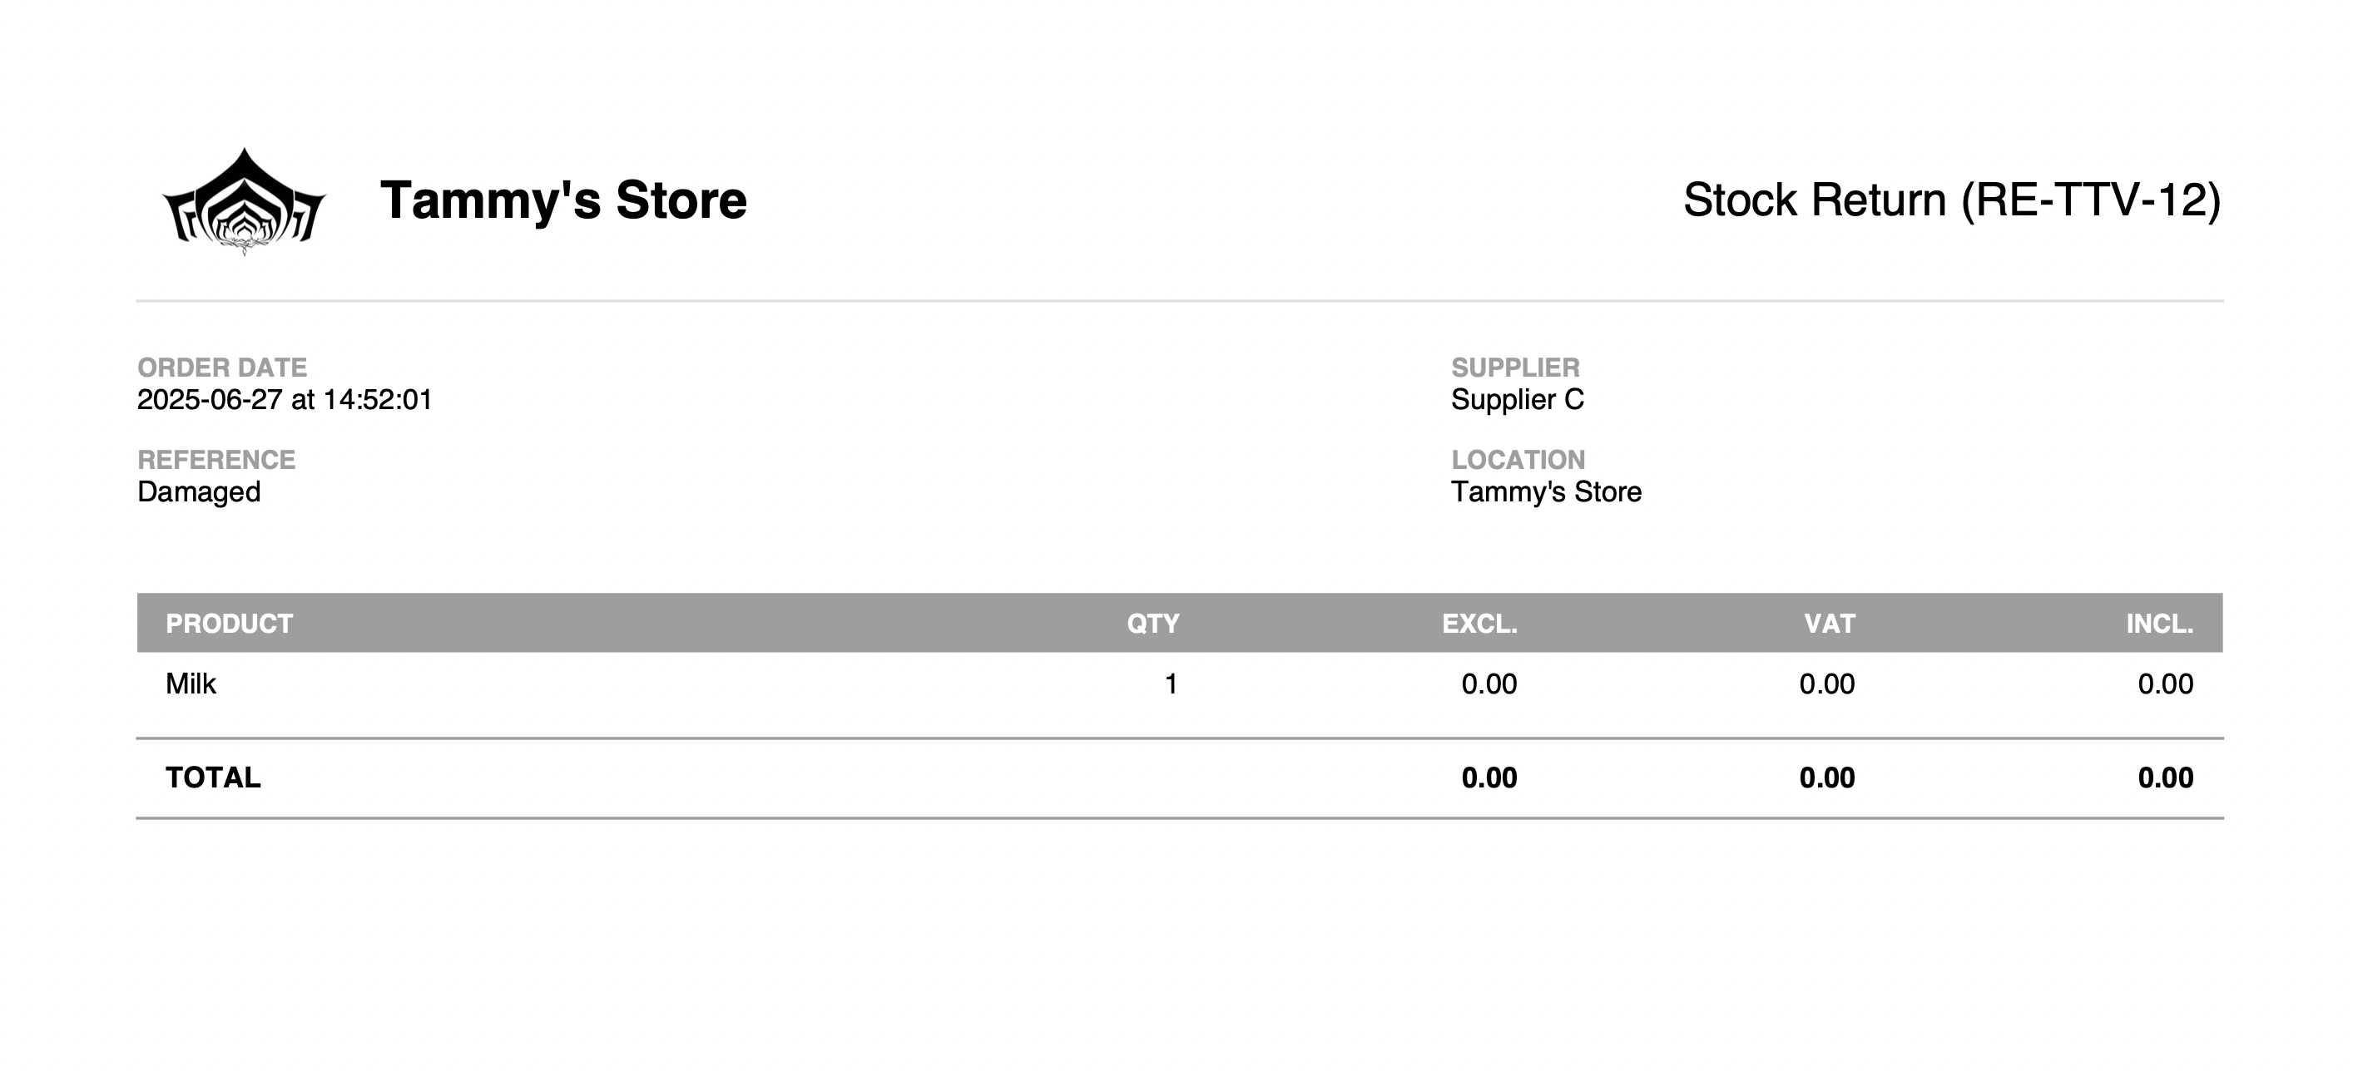Click the TOTAL row label
The height and width of the screenshot is (1071, 2353).
point(213,778)
